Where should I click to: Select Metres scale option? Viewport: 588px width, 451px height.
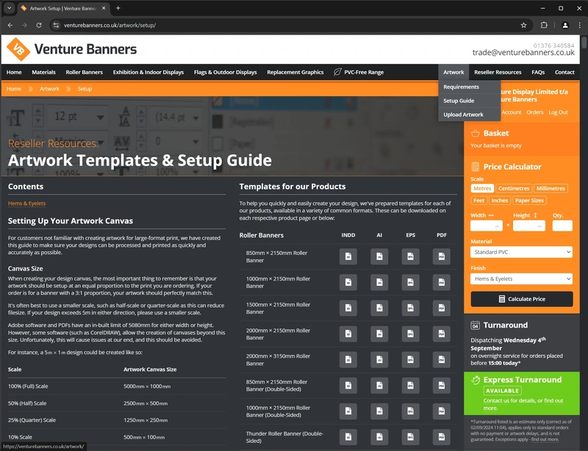point(482,189)
